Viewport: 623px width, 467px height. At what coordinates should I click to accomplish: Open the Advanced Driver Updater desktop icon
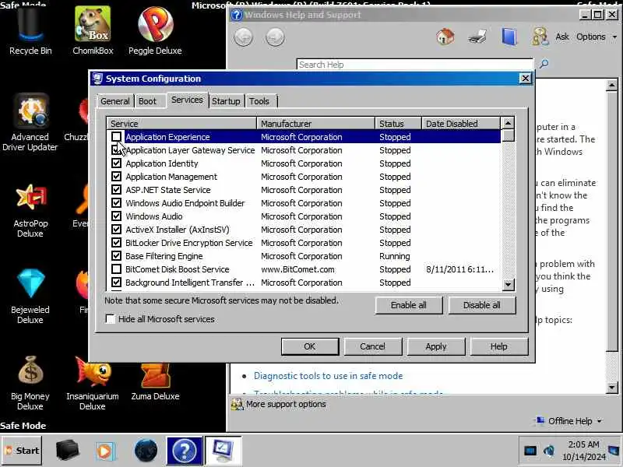(x=30, y=122)
